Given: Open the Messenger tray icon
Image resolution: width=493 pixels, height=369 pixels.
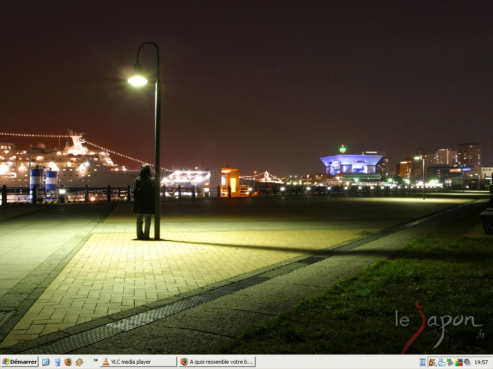Looking at the screenshot, I should (441, 362).
